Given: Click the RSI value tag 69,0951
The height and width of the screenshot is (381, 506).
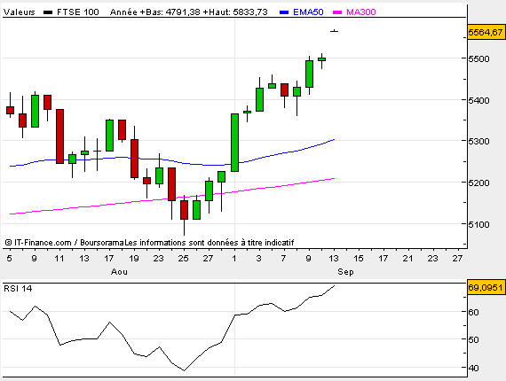Looking at the screenshot, I should (486, 287).
